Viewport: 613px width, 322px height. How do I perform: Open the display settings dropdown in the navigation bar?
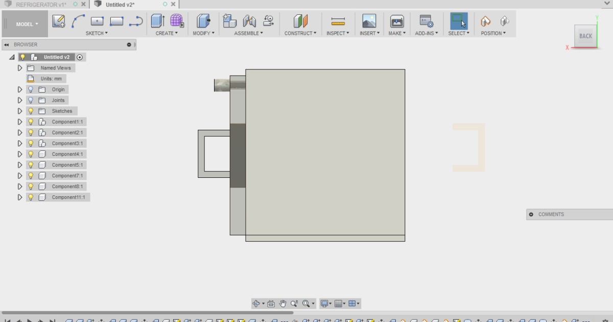(x=325, y=303)
